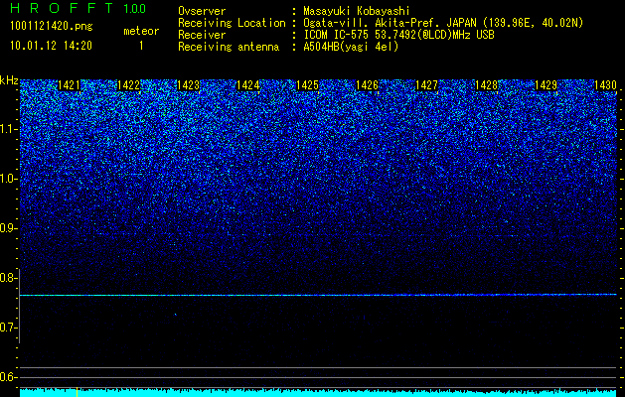This screenshot has height=397, width=625.
Task: Click the HROFFT 1.0.0 title text
Action: pyautogui.click(x=78, y=8)
